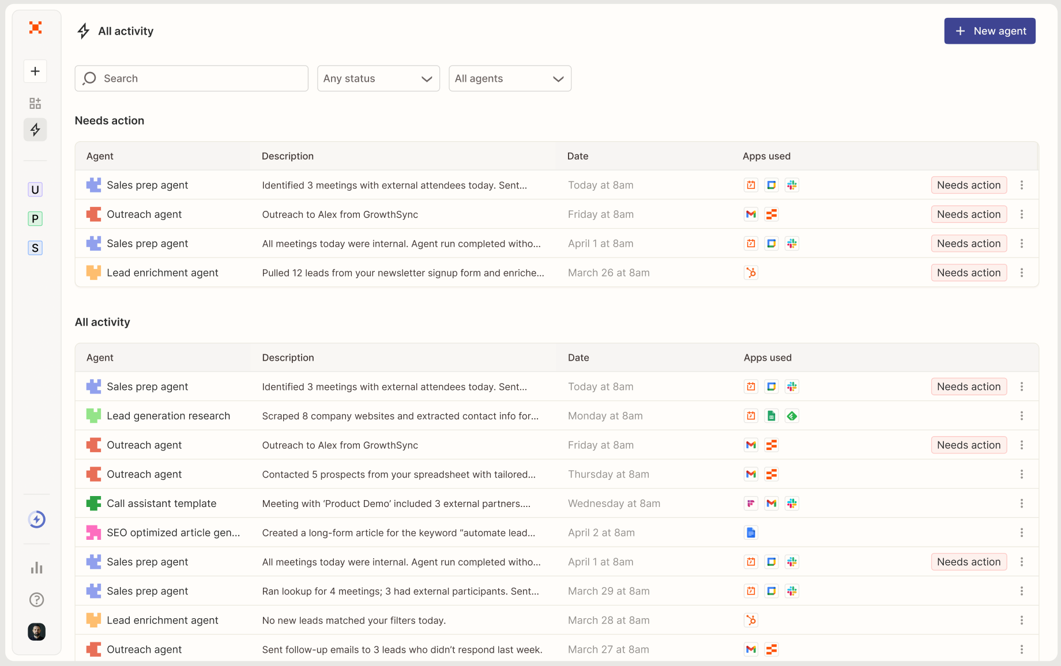1061x666 pixels.
Task: Click the lightning activity icon in the sidebar
Action: coord(35,130)
